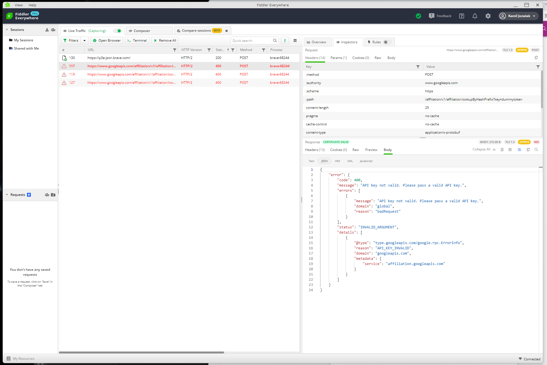Collapse the Sessions section arrow

[7, 30]
